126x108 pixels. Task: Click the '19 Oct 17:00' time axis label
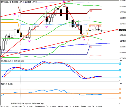click(74, 106)
